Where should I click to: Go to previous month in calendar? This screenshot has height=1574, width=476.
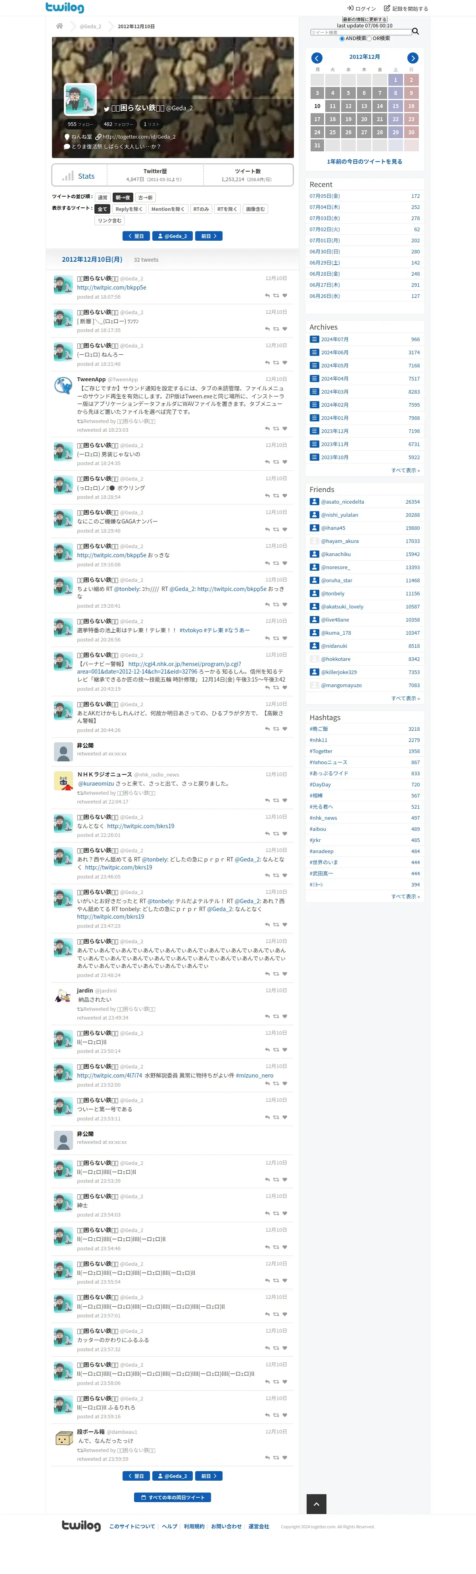coord(316,58)
